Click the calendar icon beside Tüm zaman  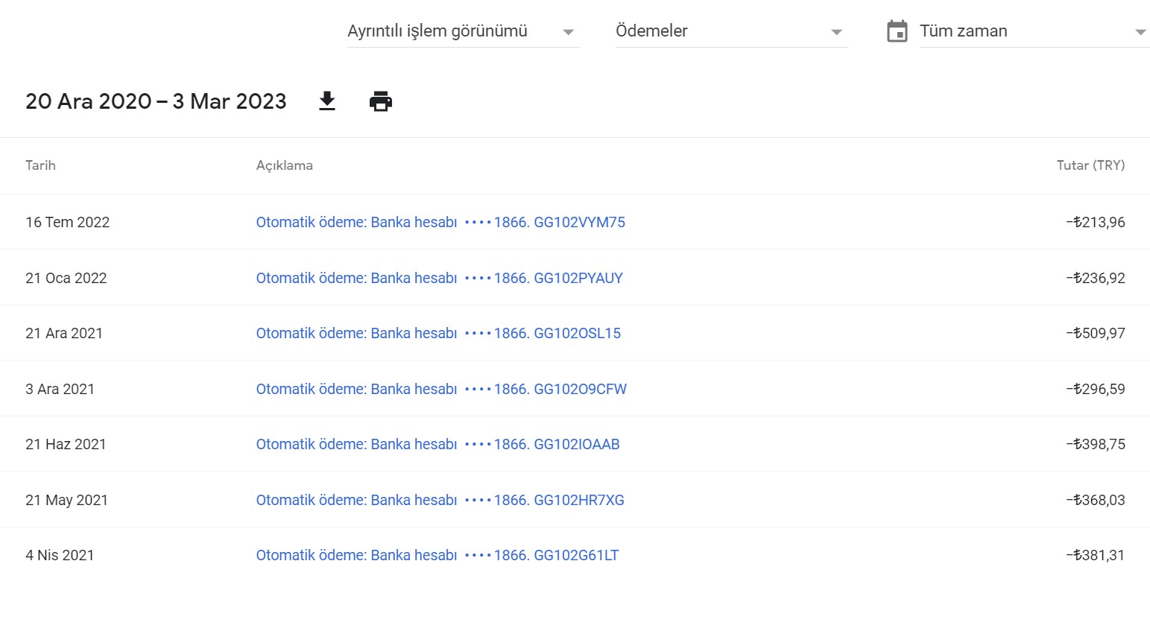click(x=897, y=31)
